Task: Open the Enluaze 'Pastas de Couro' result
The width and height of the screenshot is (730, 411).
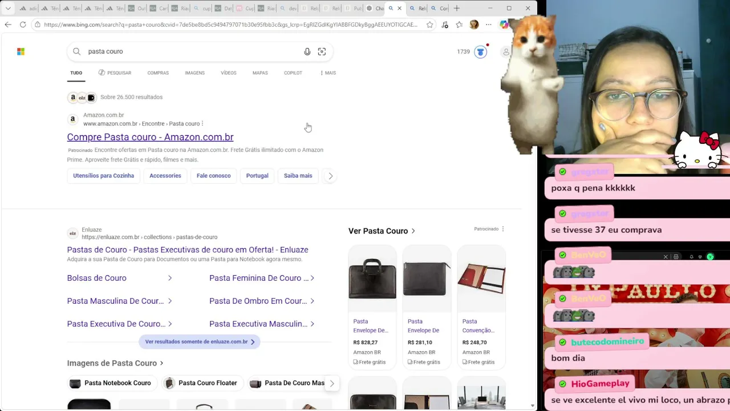Action: [x=188, y=249]
